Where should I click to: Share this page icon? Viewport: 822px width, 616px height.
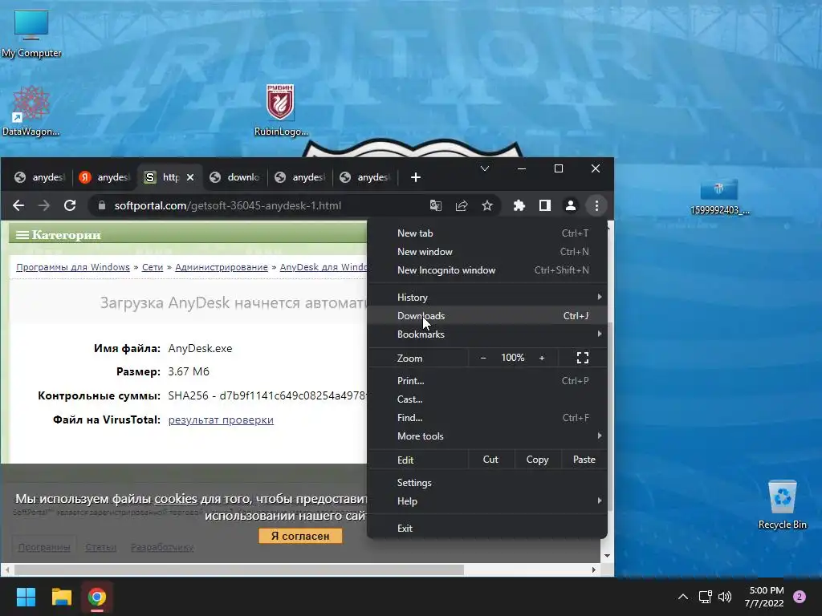(462, 206)
